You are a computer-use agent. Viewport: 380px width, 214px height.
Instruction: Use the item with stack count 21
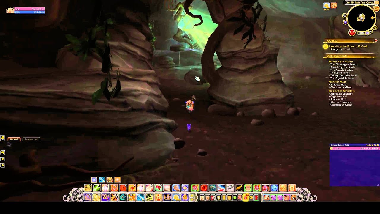(x=265, y=188)
